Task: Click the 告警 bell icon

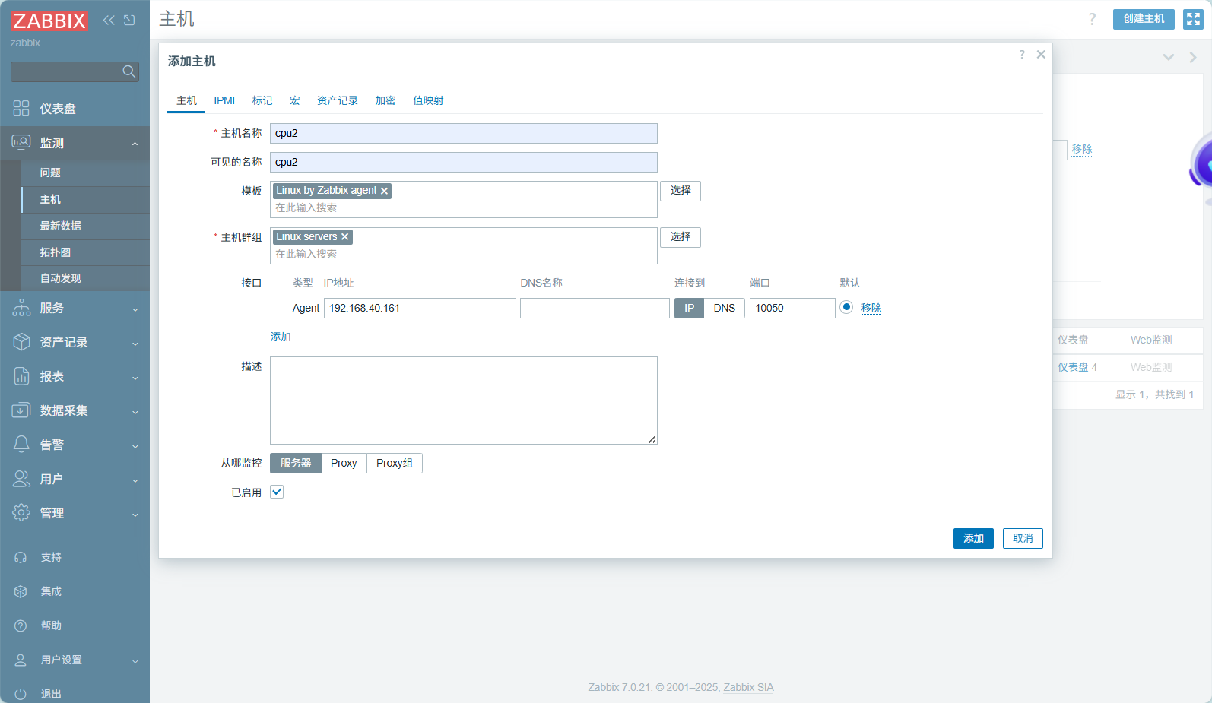Action: tap(21, 445)
